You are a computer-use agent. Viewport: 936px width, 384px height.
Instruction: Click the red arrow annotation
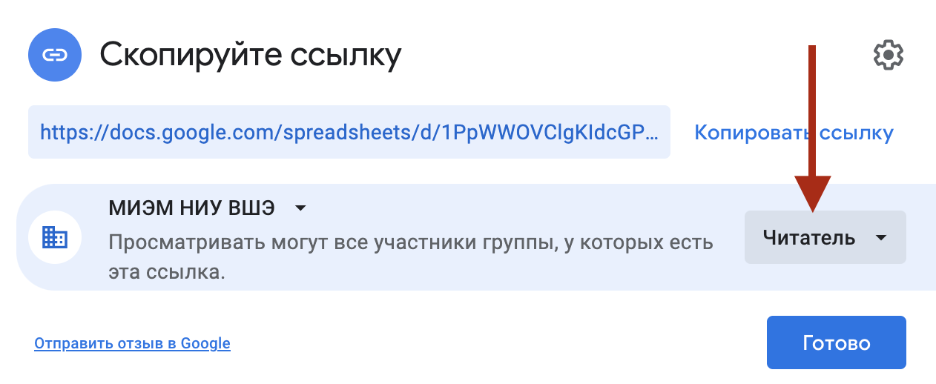tap(813, 126)
